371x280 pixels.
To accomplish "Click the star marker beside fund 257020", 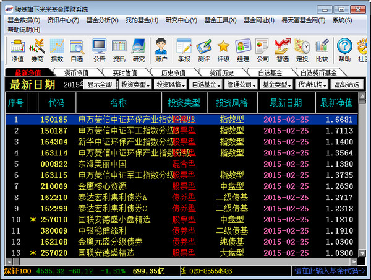I will click(33, 253).
